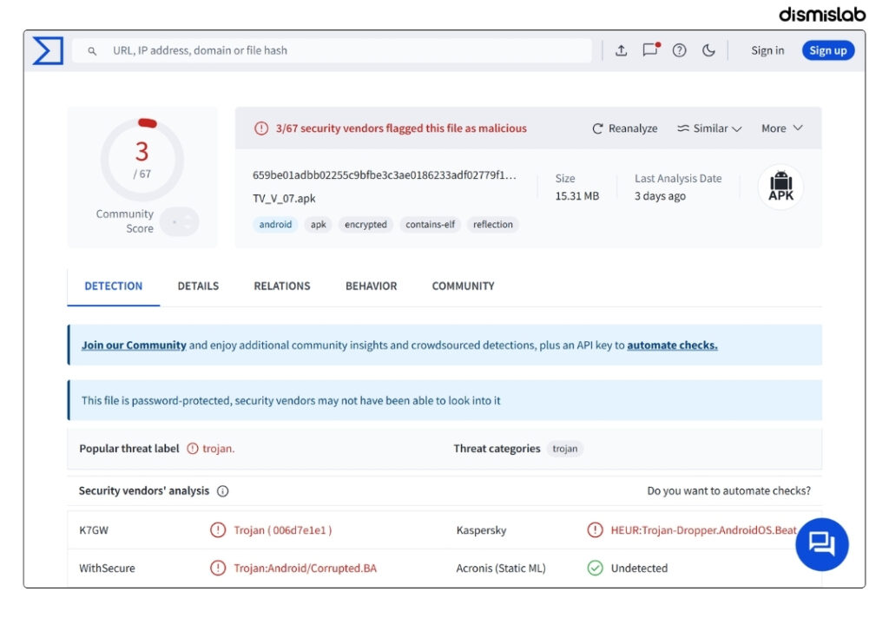Switch to the COMMUNITY tab
The height and width of the screenshot is (618, 889).
(x=464, y=286)
